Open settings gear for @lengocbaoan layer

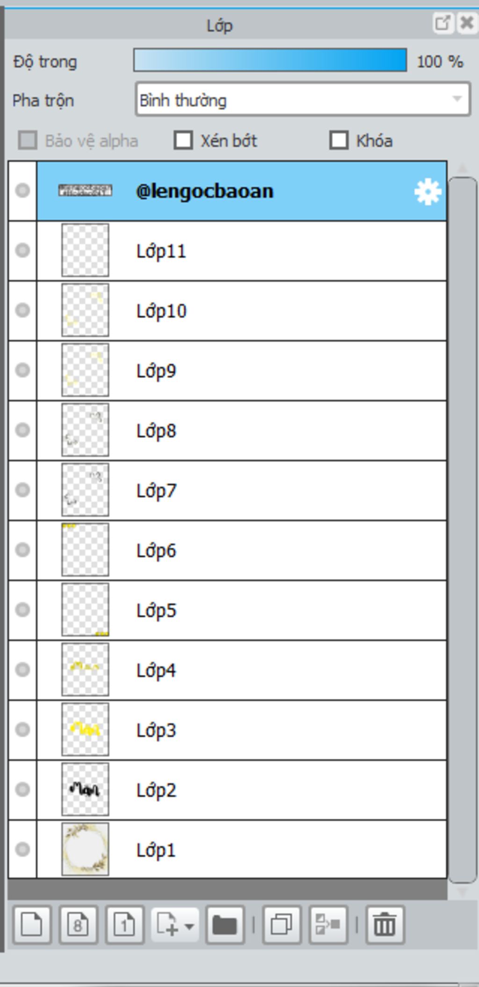tap(427, 191)
